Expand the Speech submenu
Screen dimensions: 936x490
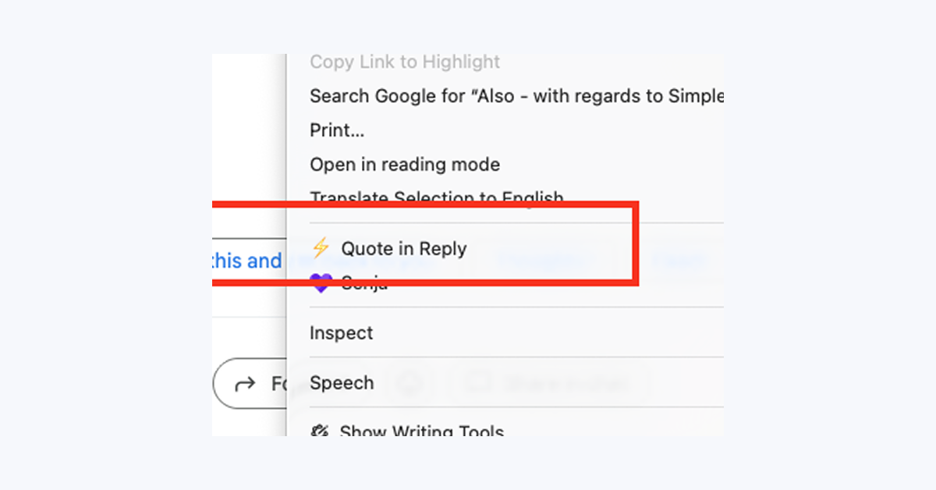pyautogui.click(x=342, y=383)
